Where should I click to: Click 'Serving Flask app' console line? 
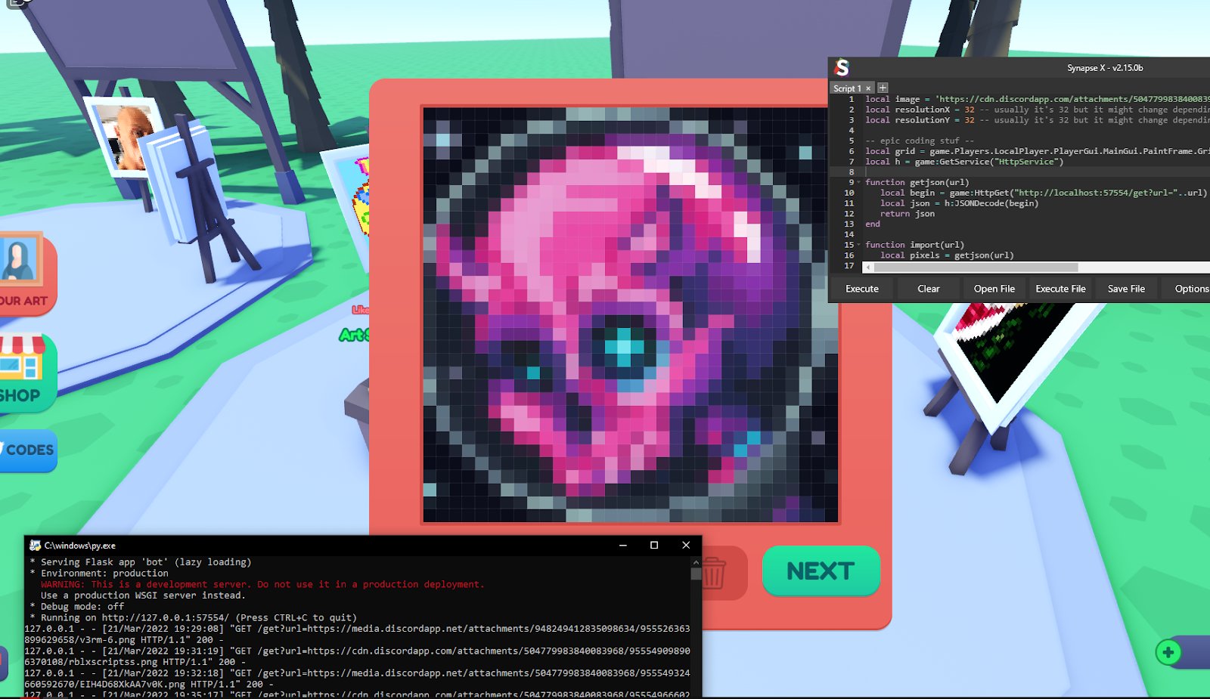coord(146,562)
